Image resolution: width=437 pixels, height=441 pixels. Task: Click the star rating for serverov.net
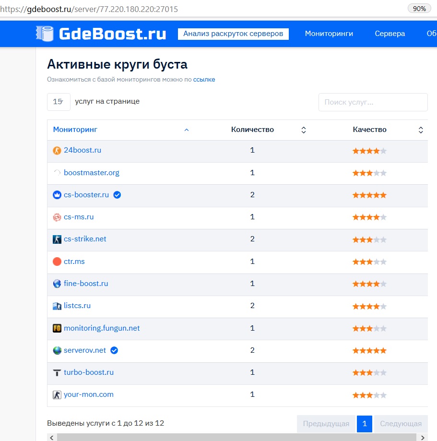369,350
